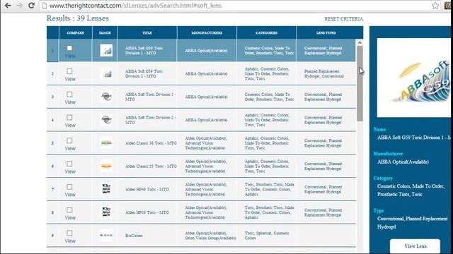Go forward using the browser forward arrow
The image size is (453, 254).
point(20,5)
